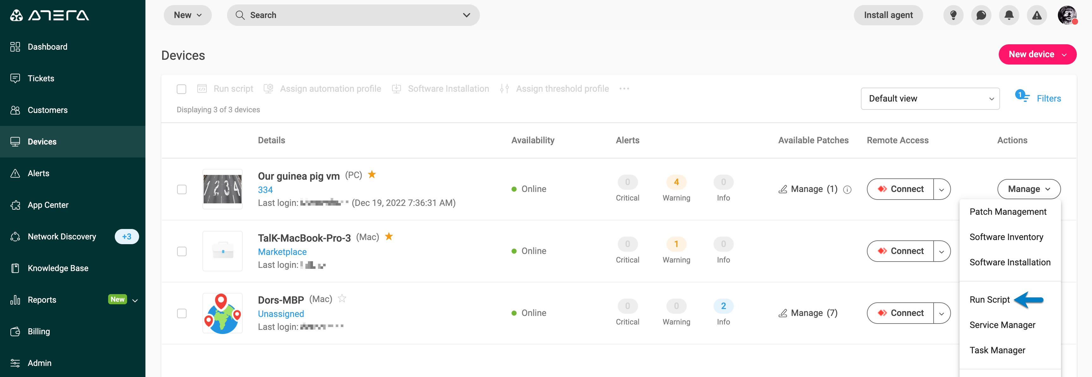Open the chat bubble icon
This screenshot has height=377, width=1092.
point(981,15)
